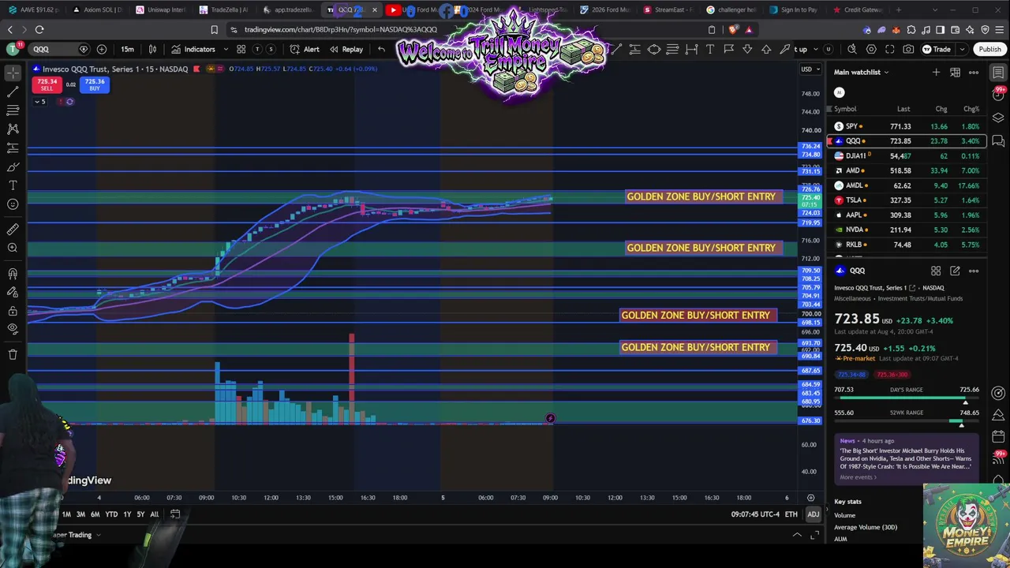
Task: Remove drawings with the trash icon
Action: (13, 355)
